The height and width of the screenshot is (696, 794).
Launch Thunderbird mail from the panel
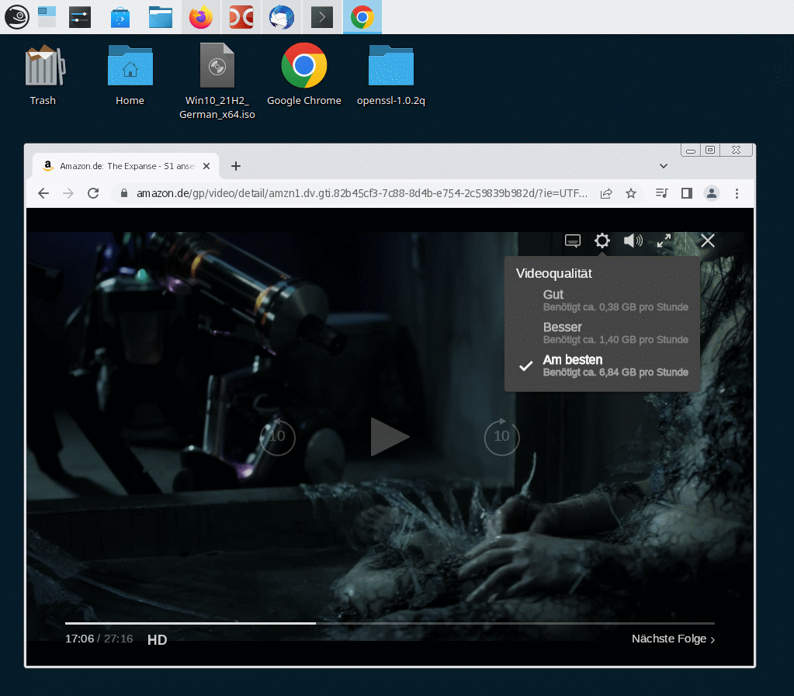[282, 17]
